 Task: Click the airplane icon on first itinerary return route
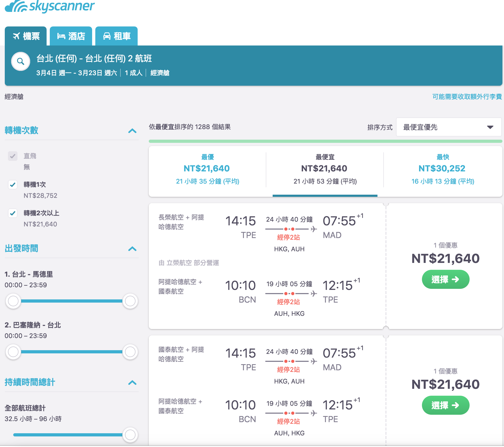[314, 294]
